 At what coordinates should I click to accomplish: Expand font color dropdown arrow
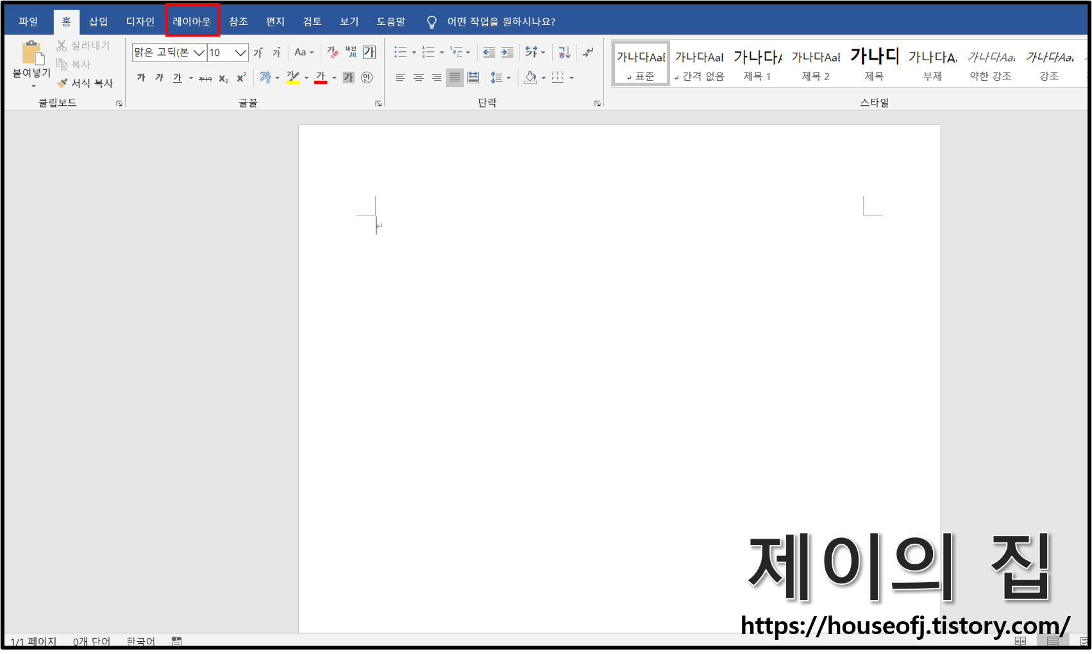pyautogui.click(x=334, y=78)
